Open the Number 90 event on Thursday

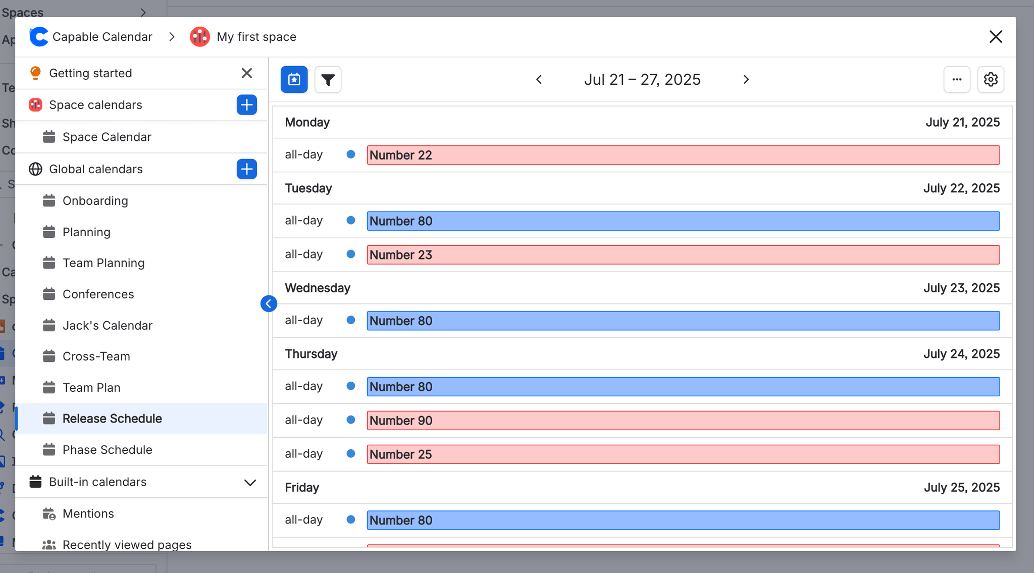[x=683, y=421]
